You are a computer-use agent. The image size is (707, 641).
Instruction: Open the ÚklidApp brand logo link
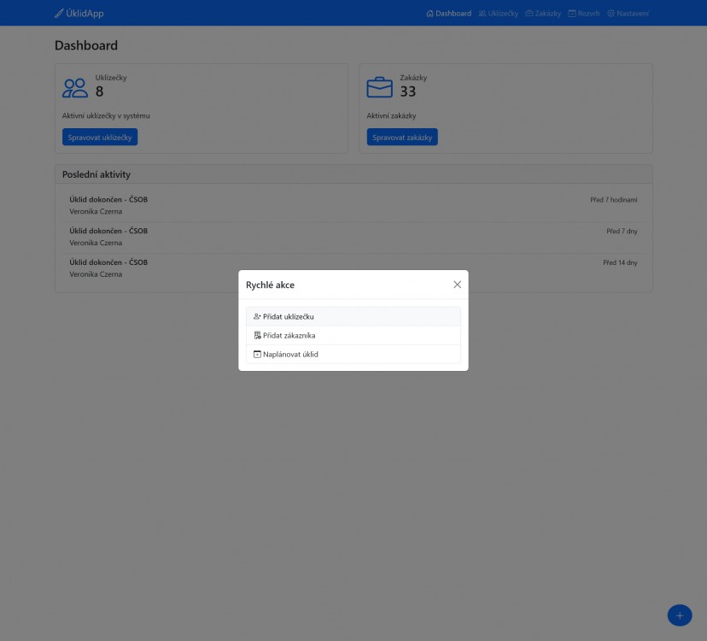coord(79,13)
